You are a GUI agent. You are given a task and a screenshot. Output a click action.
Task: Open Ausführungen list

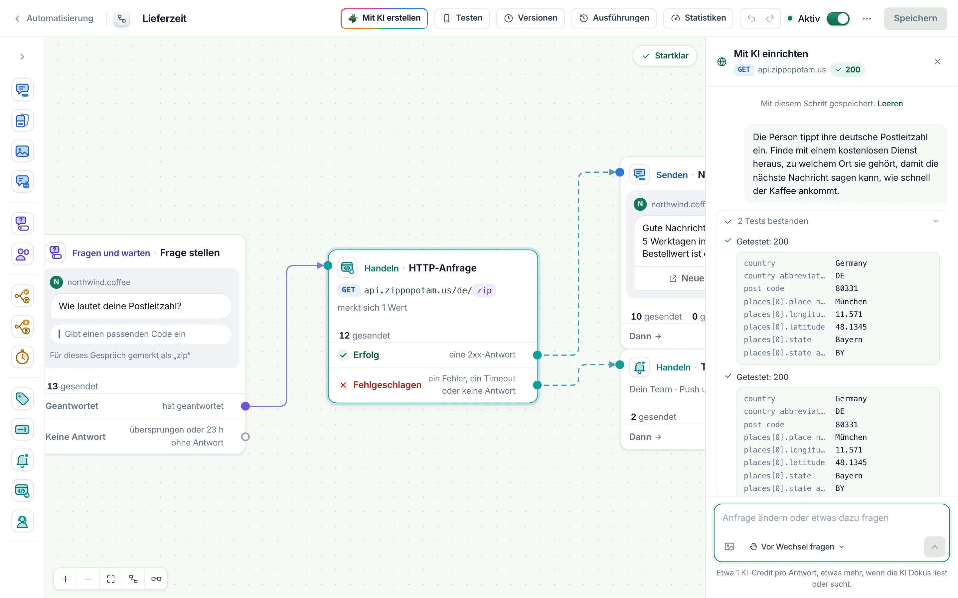(x=614, y=18)
